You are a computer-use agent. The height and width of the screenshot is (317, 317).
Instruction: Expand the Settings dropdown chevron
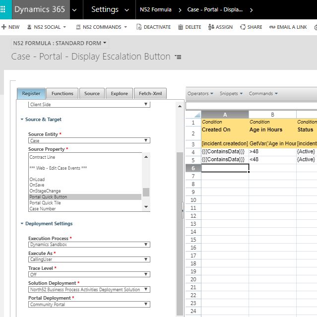tap(127, 10)
